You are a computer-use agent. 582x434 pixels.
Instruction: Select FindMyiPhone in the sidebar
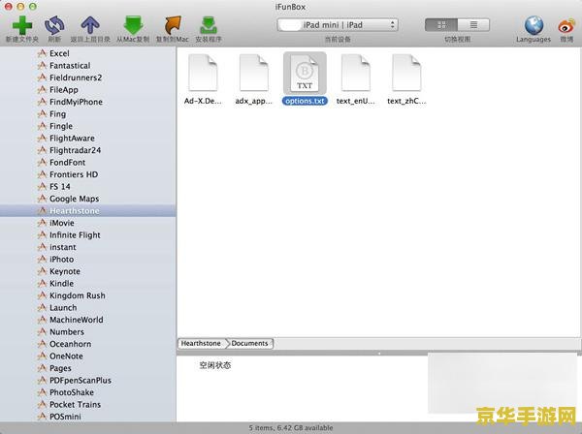click(x=76, y=102)
